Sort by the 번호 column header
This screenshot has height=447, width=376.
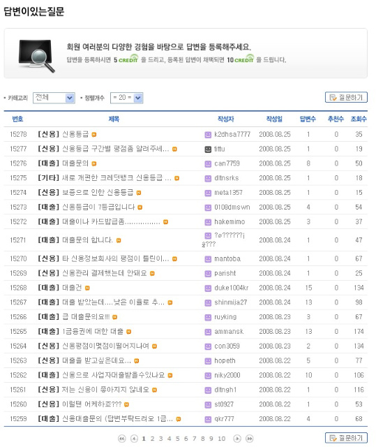[17, 119]
